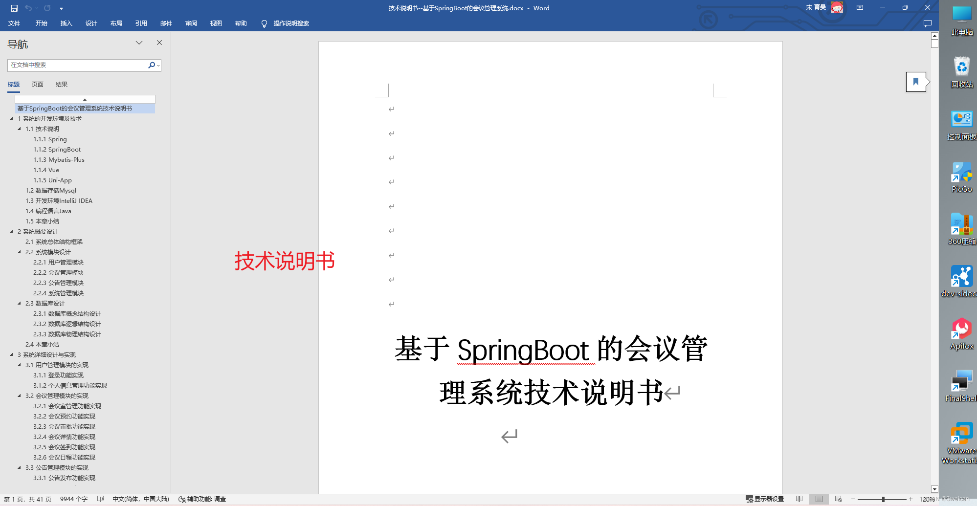
Task: Go to heading 2.1 系统总体结构框架
Action: 54,242
